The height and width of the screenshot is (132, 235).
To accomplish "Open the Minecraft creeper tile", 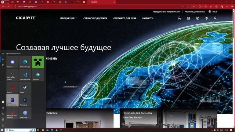I will (x=38, y=62).
